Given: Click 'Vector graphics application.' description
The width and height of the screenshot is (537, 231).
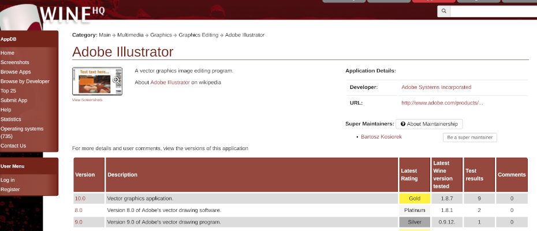Looking at the screenshot, I should click(140, 199).
